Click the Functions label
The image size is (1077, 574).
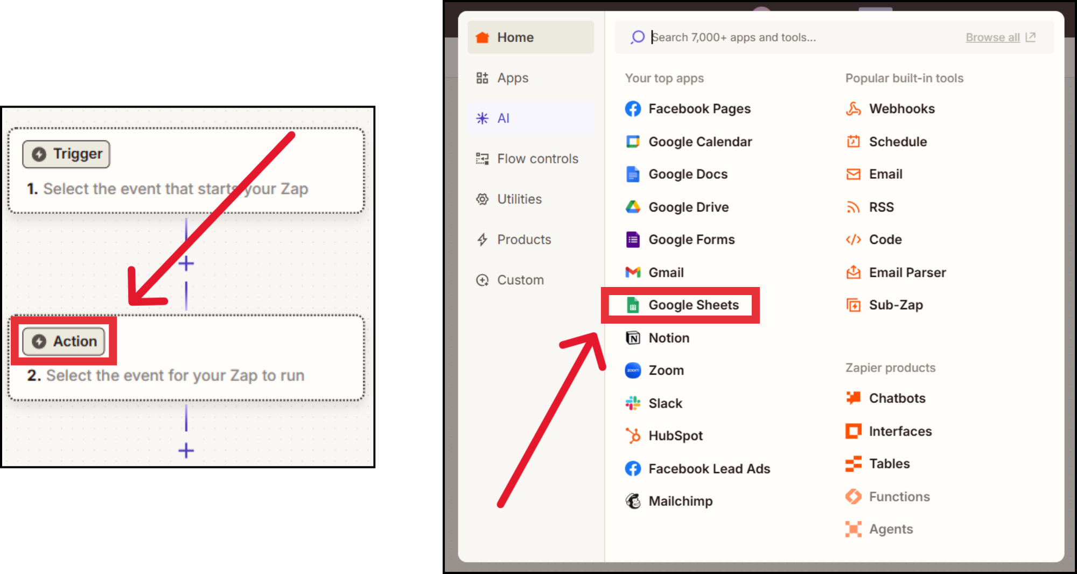(x=899, y=496)
